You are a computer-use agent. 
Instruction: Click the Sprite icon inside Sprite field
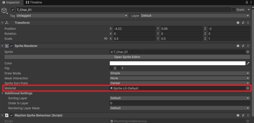coord(112,52)
